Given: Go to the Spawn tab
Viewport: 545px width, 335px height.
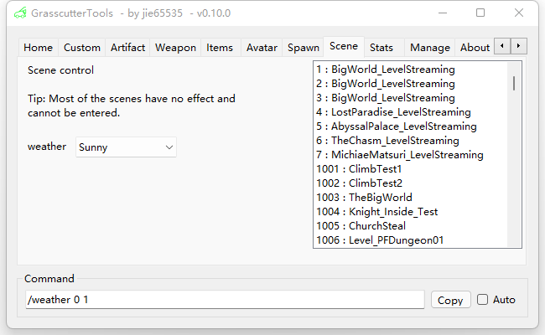Looking at the screenshot, I should click(303, 48).
